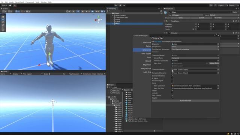Viewport: 240px width, 135px height.
Task: Open object picker for Item Collection
Action: pyautogui.click(x=218, y=86)
